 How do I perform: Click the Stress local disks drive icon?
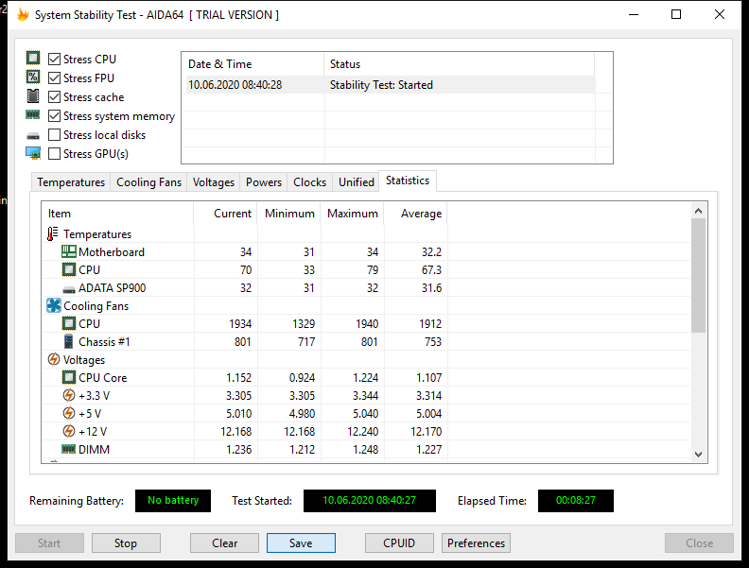(x=33, y=136)
